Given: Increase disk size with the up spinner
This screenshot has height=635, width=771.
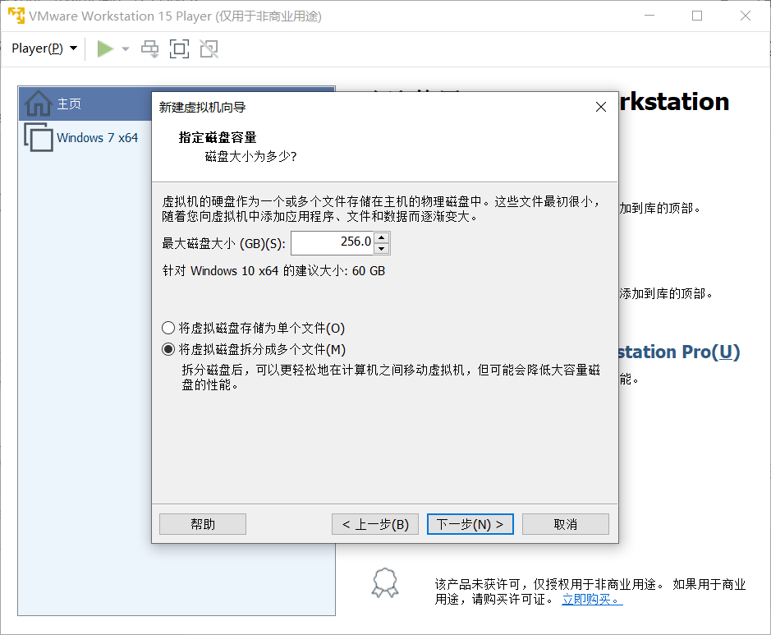Looking at the screenshot, I should (382, 237).
